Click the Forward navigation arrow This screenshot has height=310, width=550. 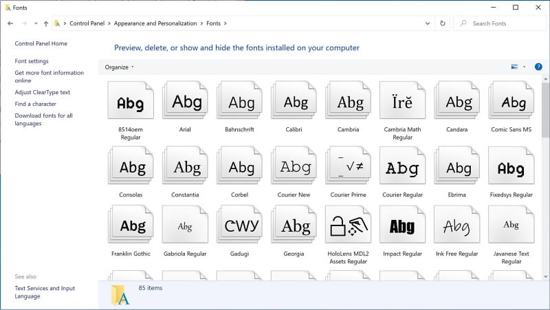(24, 23)
